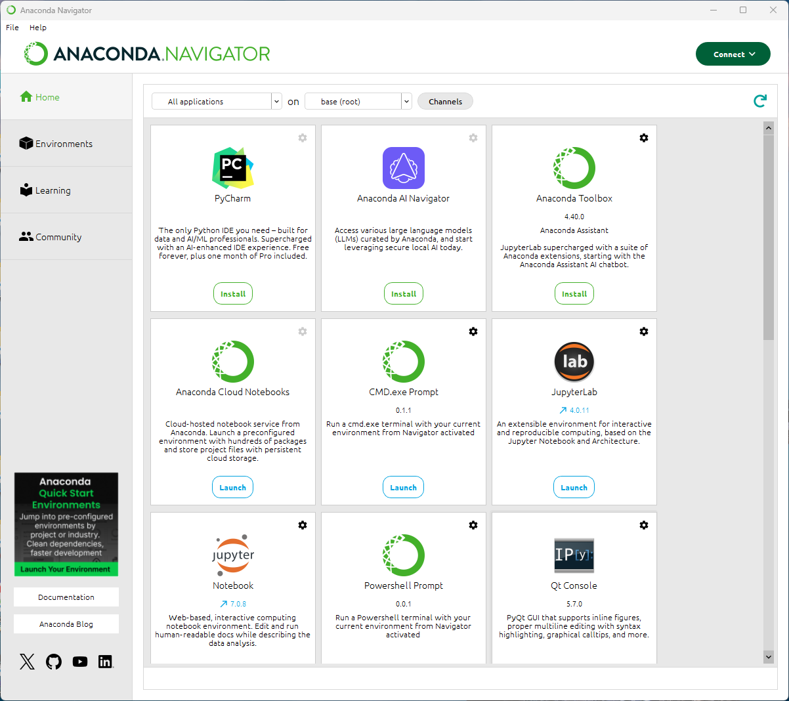Launch JupyterLab
Image resolution: width=789 pixels, height=701 pixels.
click(x=574, y=488)
